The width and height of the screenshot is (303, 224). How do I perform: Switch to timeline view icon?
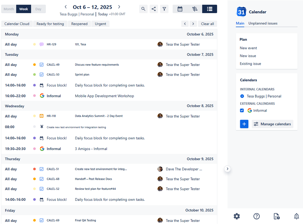click(x=195, y=9)
